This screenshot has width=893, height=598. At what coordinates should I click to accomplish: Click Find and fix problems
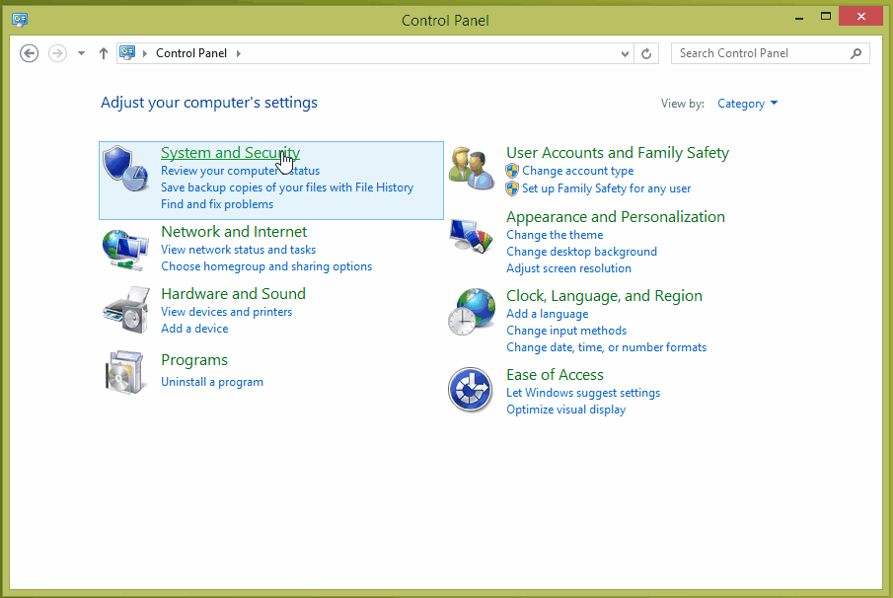[217, 204]
